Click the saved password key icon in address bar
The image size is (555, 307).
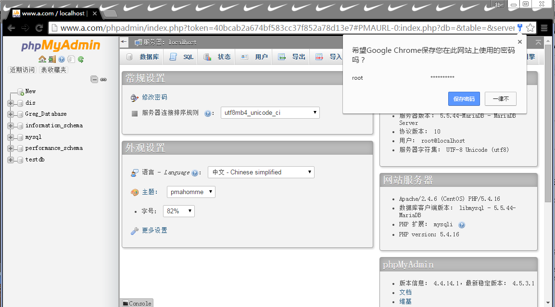tap(519, 27)
